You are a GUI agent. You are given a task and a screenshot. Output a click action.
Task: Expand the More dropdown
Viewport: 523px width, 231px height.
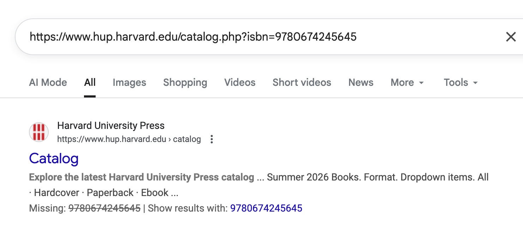click(x=407, y=83)
